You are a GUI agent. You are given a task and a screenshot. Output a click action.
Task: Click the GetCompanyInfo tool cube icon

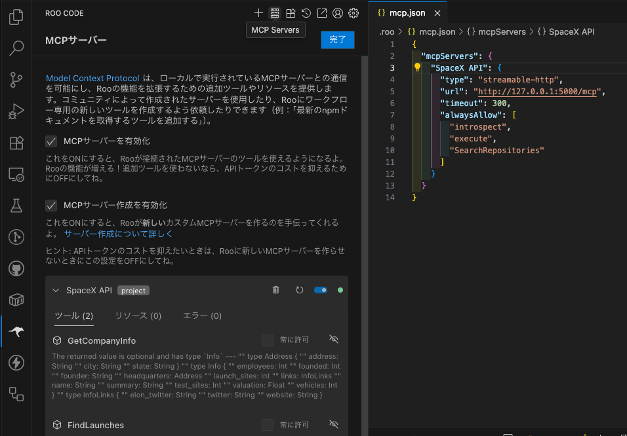(x=57, y=340)
